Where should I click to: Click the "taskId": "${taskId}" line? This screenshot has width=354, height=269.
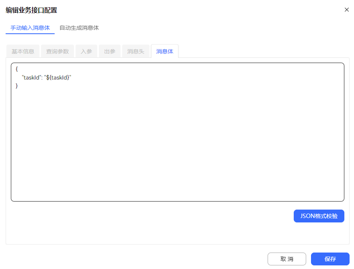point(47,77)
